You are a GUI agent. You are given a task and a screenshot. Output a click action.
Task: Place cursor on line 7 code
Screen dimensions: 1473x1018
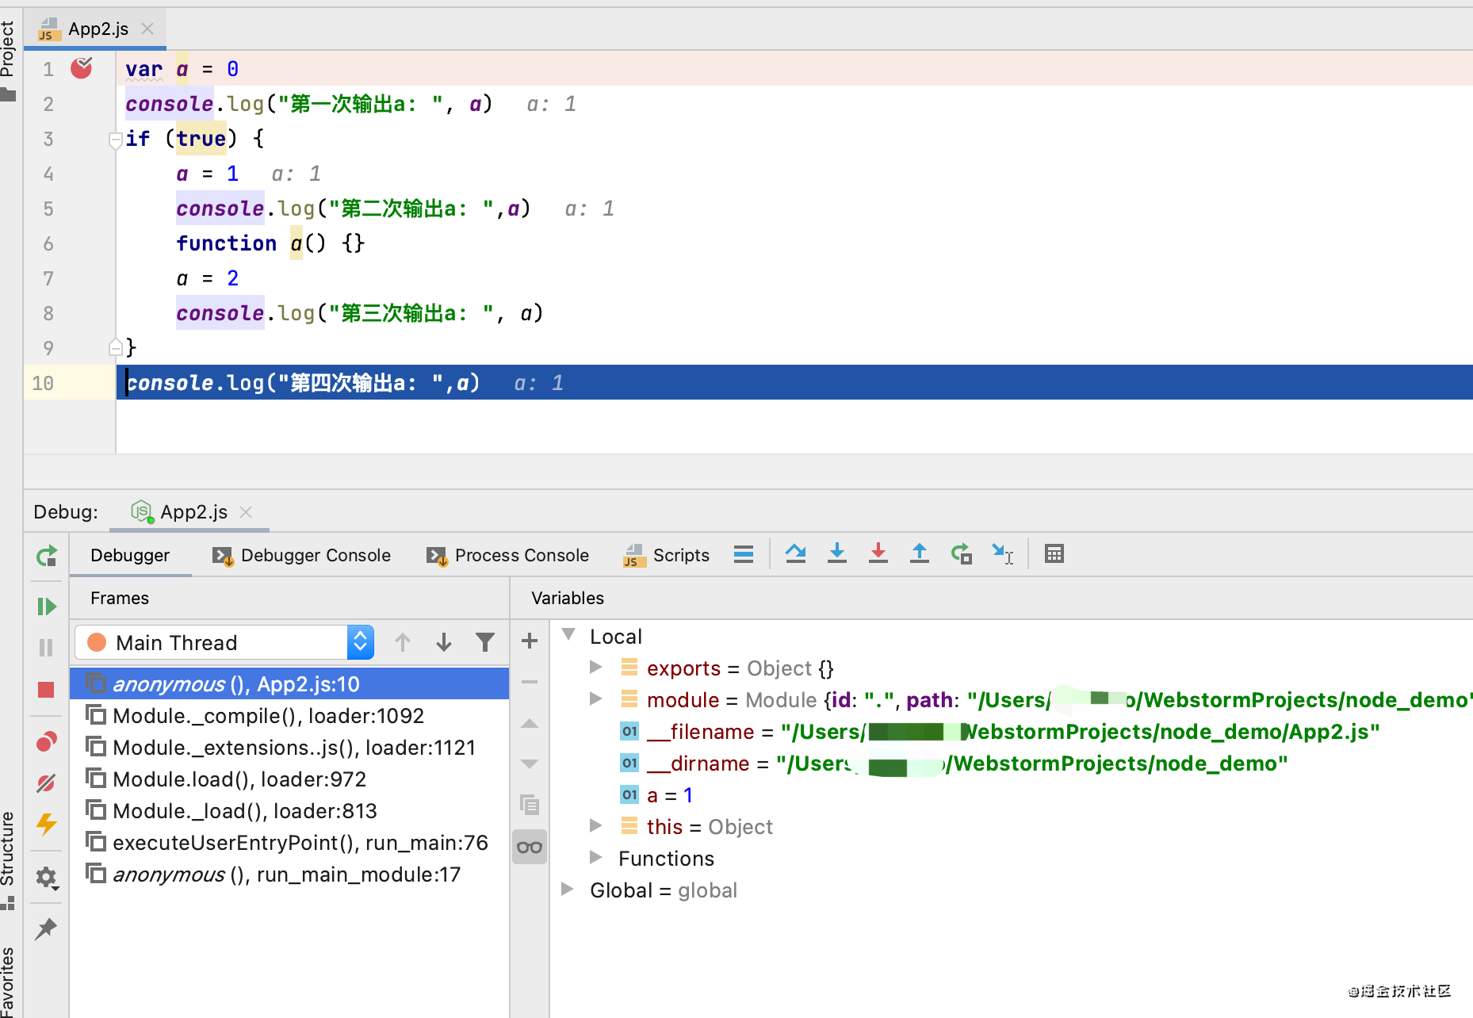click(x=207, y=278)
